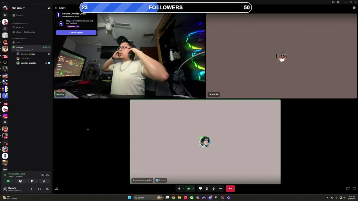Image resolution: width=358 pixels, height=201 pixels.
Task: Open user settings gear icon
Action: [x=47, y=189]
